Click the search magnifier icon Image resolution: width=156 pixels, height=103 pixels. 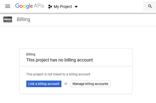(x=150, y=6)
